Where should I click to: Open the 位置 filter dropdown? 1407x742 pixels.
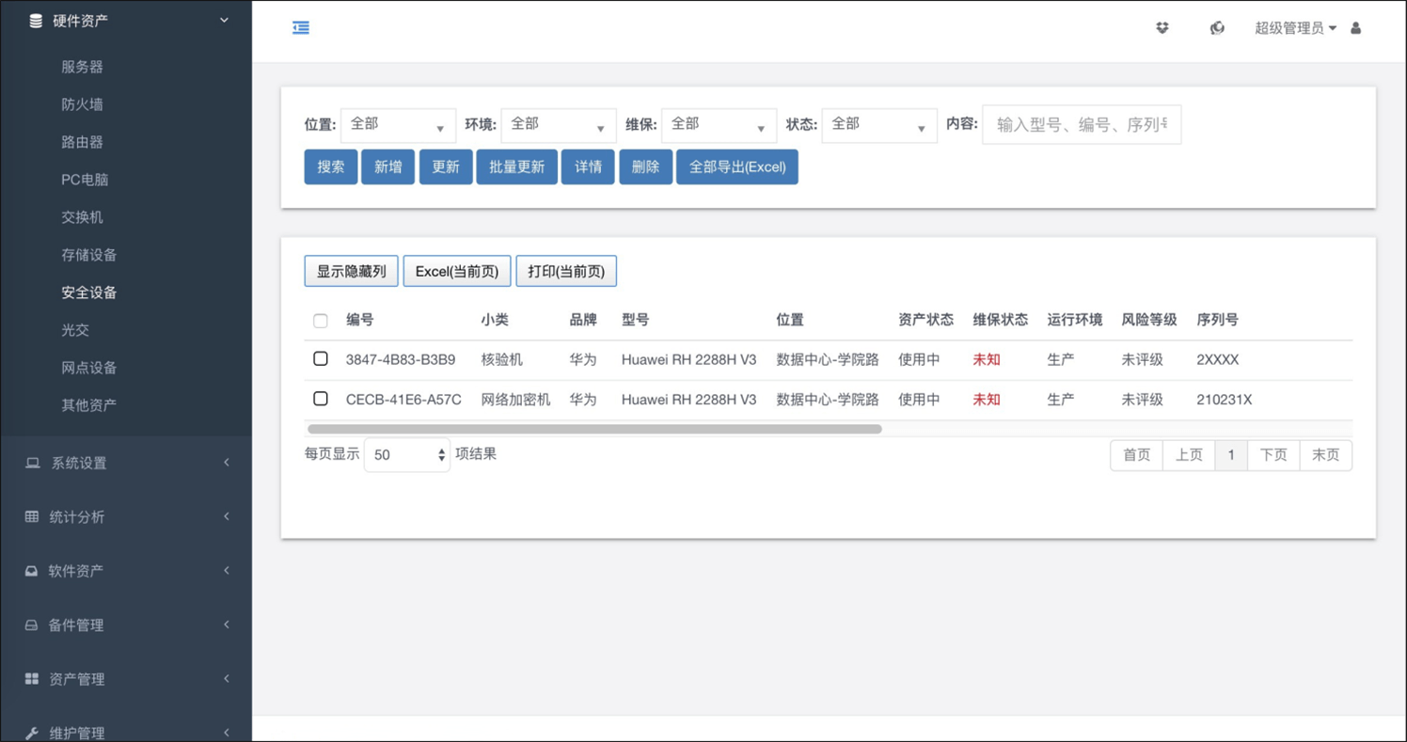click(398, 125)
